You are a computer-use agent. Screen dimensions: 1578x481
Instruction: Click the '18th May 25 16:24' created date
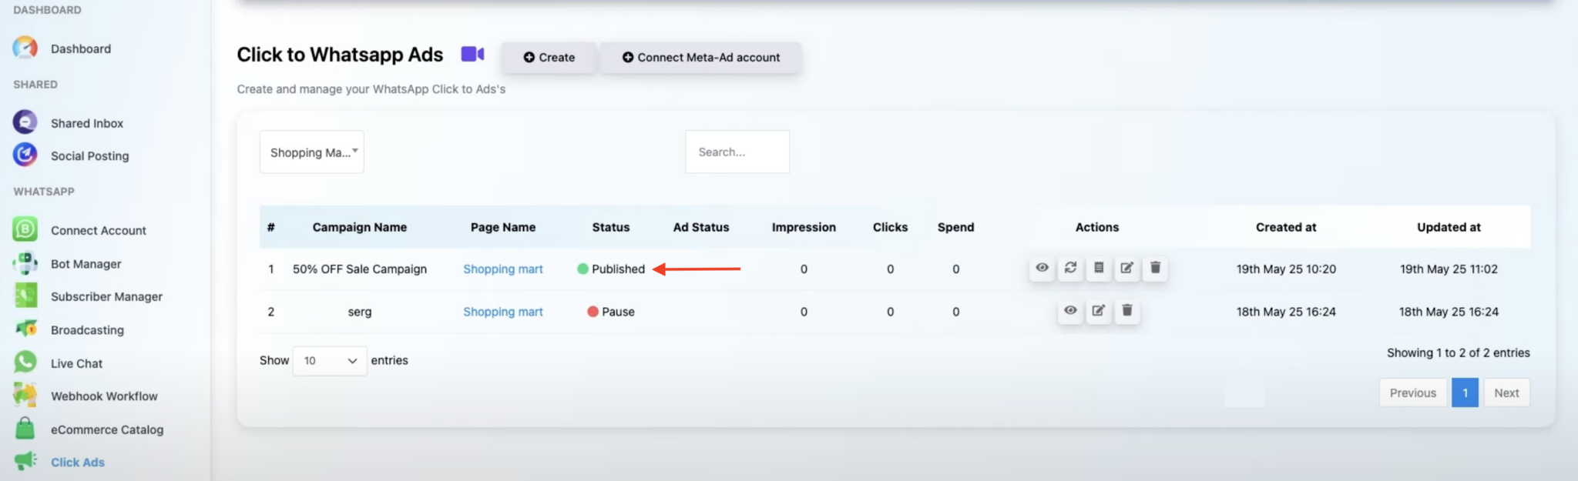click(x=1286, y=312)
